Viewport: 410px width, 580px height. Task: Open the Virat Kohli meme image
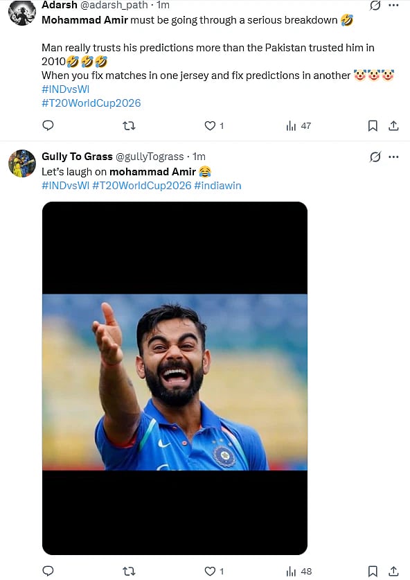(x=175, y=378)
